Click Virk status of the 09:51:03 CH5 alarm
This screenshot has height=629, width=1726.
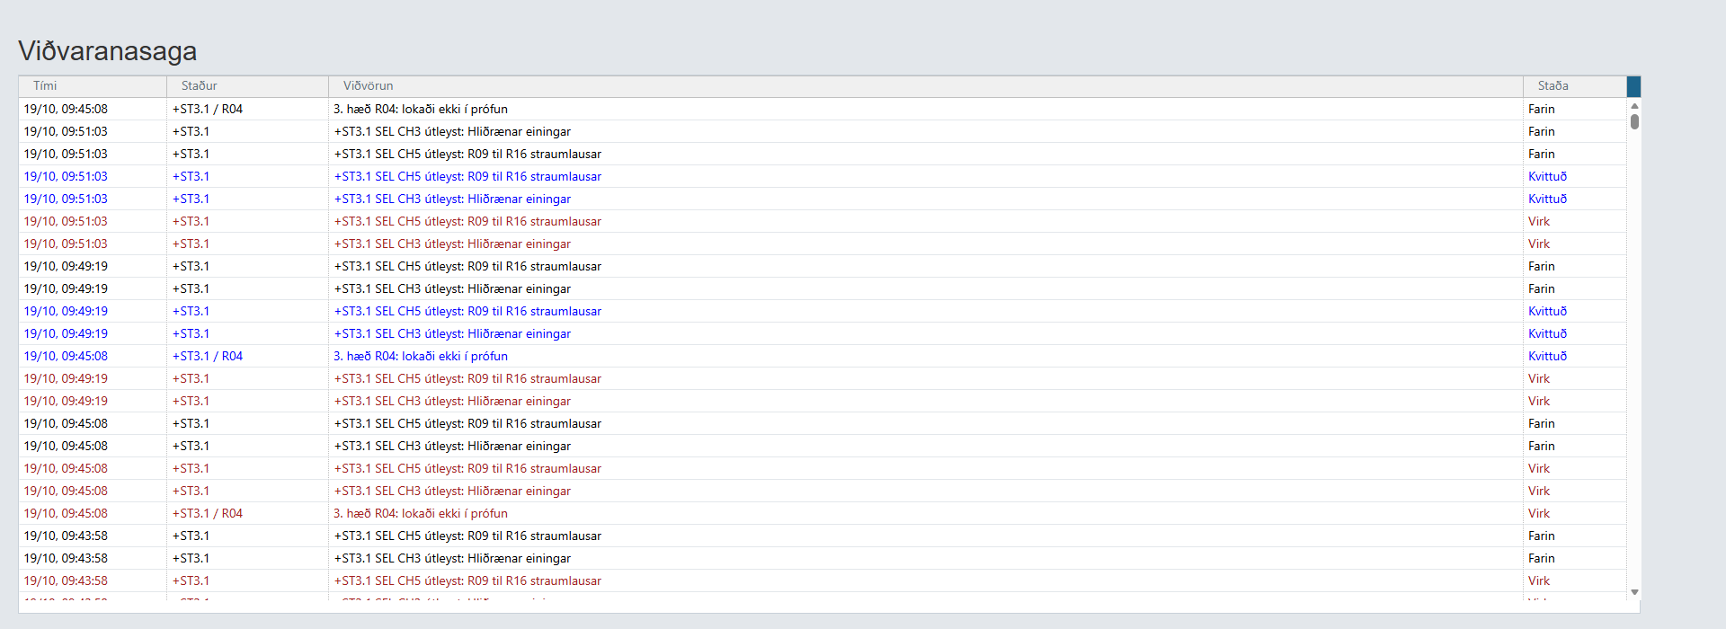(1539, 221)
